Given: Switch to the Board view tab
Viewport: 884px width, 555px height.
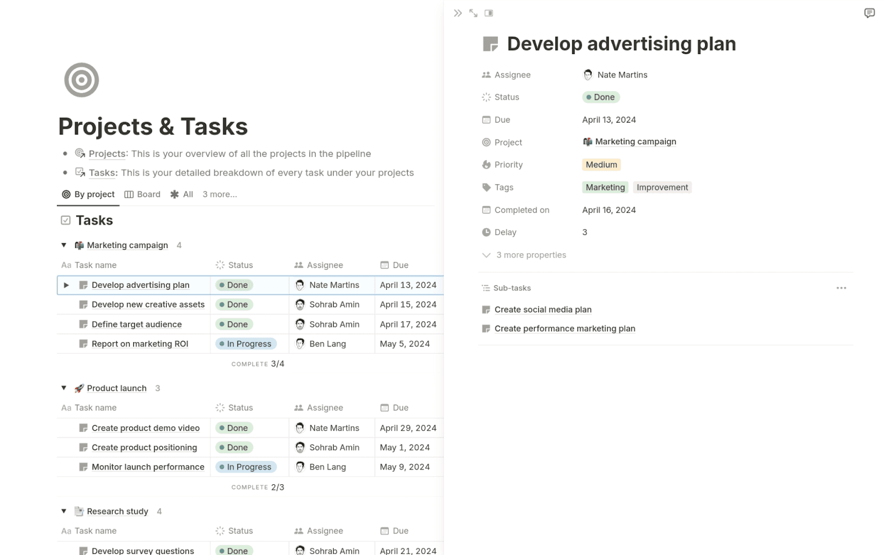Looking at the screenshot, I should coord(142,194).
